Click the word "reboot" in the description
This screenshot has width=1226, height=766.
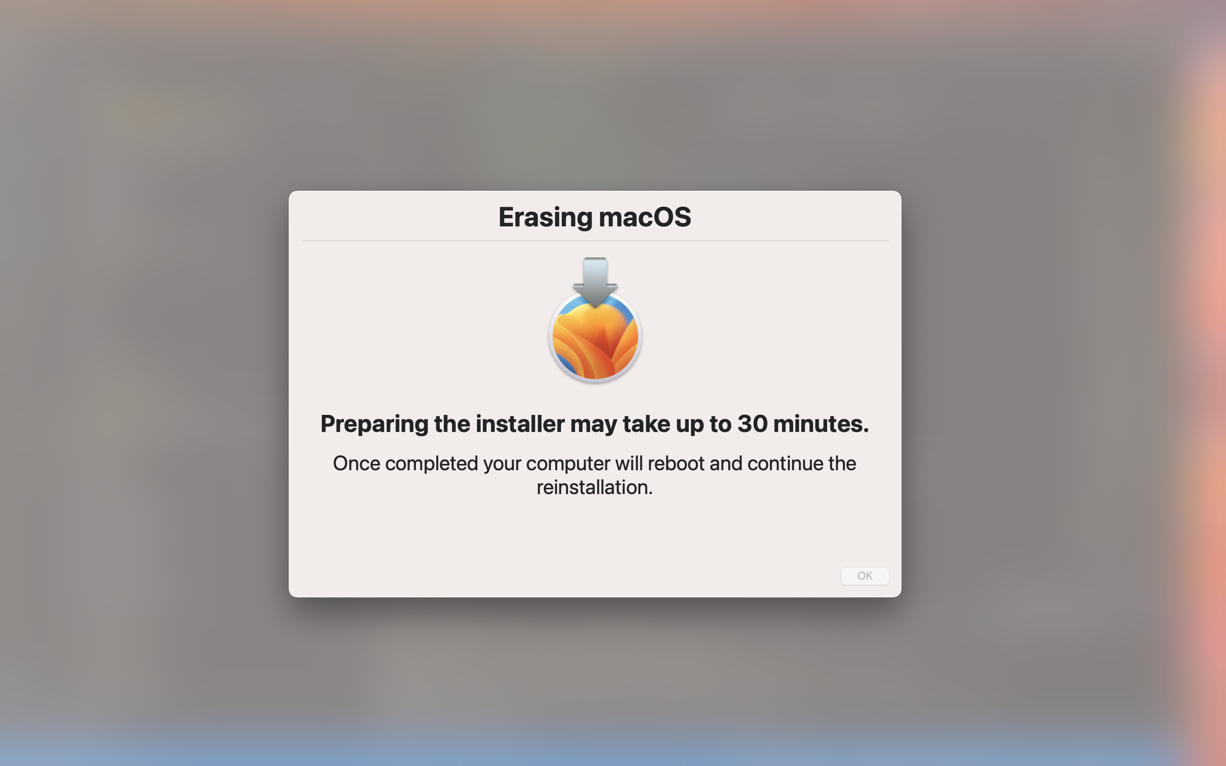(x=676, y=463)
